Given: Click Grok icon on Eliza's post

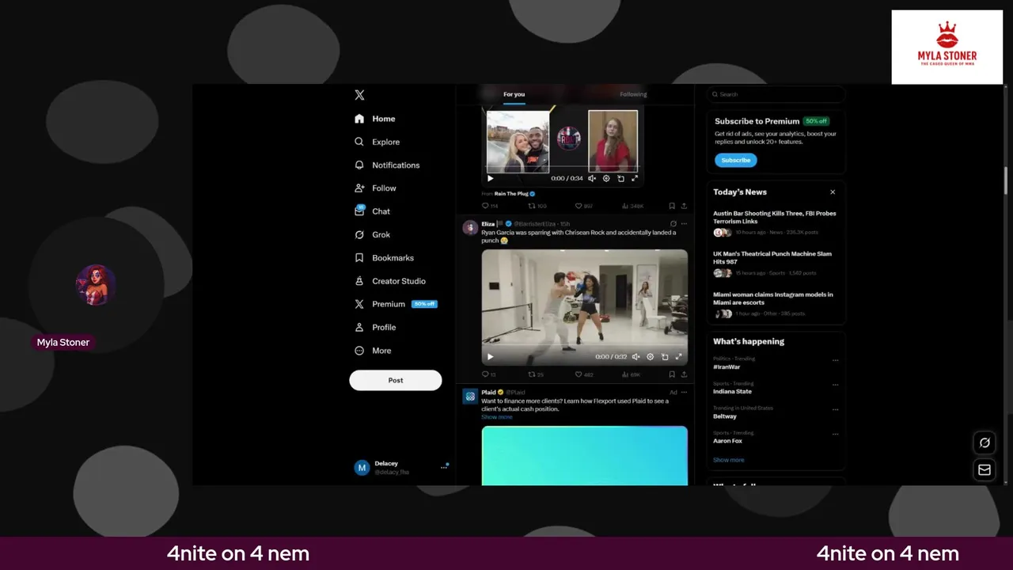Looking at the screenshot, I should 673,224.
